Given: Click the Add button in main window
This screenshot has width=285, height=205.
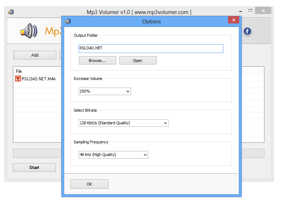Looking at the screenshot, I should click(x=35, y=55).
